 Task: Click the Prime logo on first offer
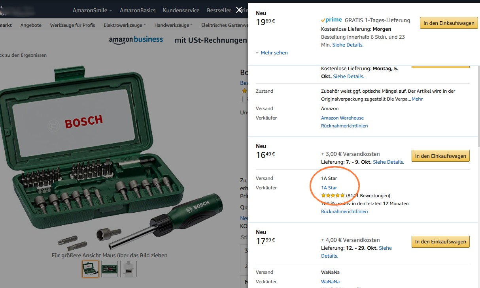coord(331,20)
